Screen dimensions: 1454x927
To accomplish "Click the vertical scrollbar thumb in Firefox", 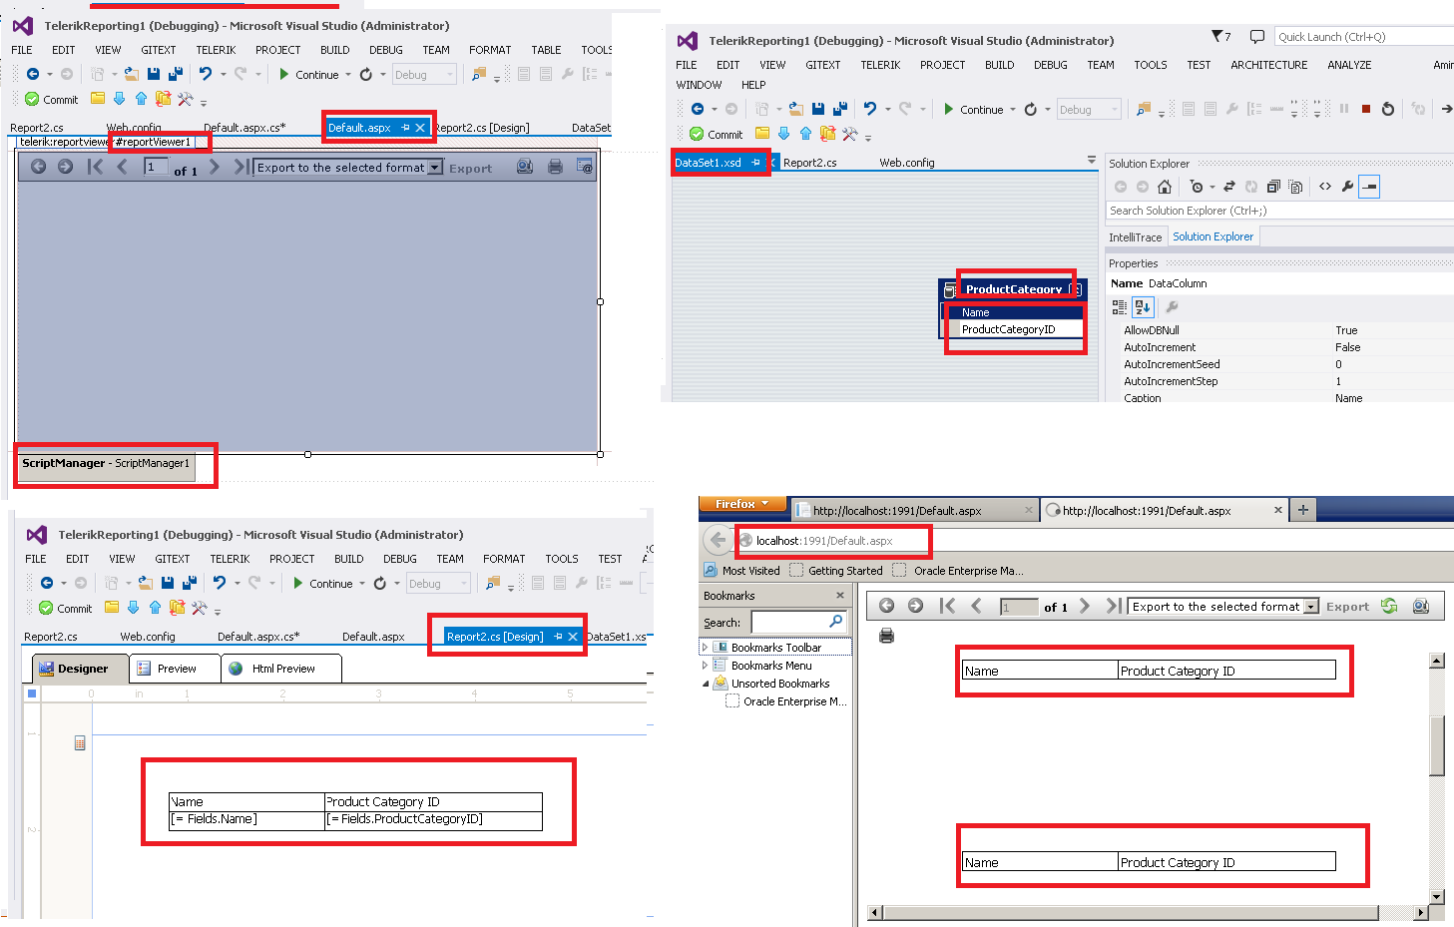I will (1437, 746).
